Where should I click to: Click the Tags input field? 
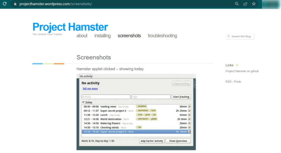coord(151,97)
